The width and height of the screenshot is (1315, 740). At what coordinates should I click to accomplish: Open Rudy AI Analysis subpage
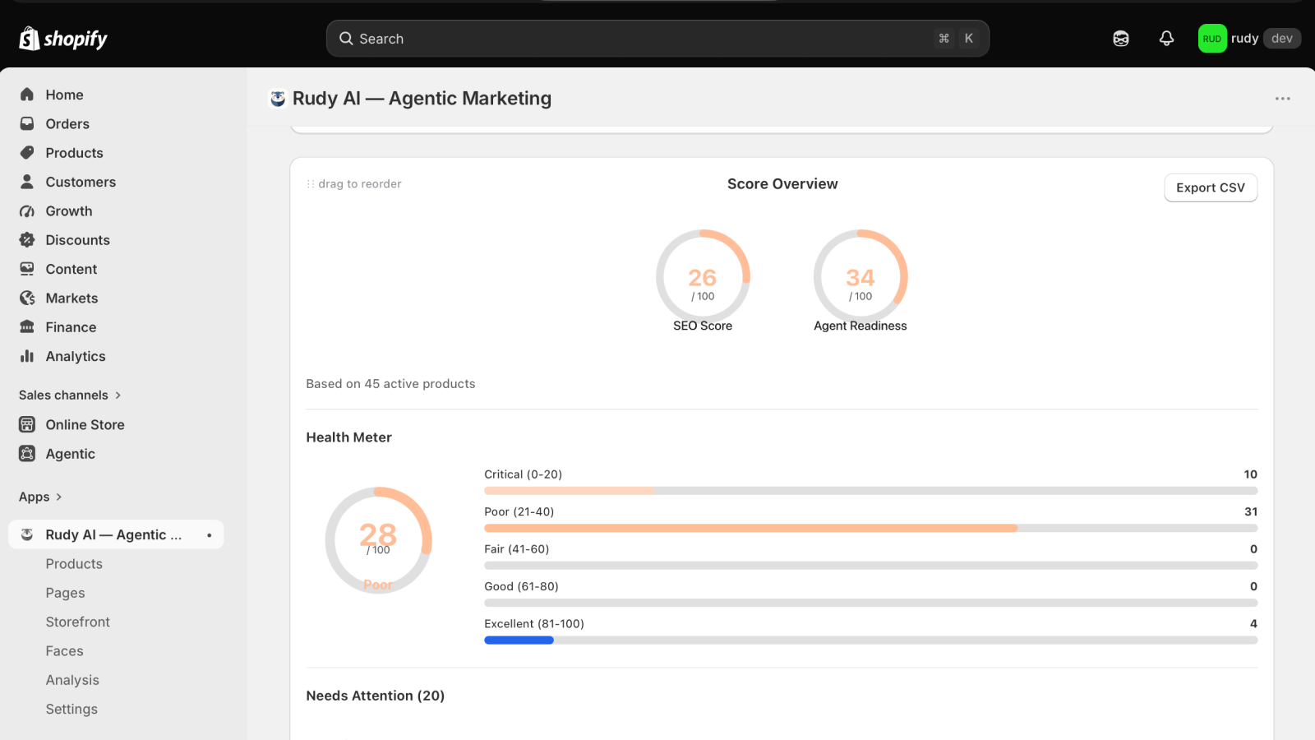(x=72, y=680)
